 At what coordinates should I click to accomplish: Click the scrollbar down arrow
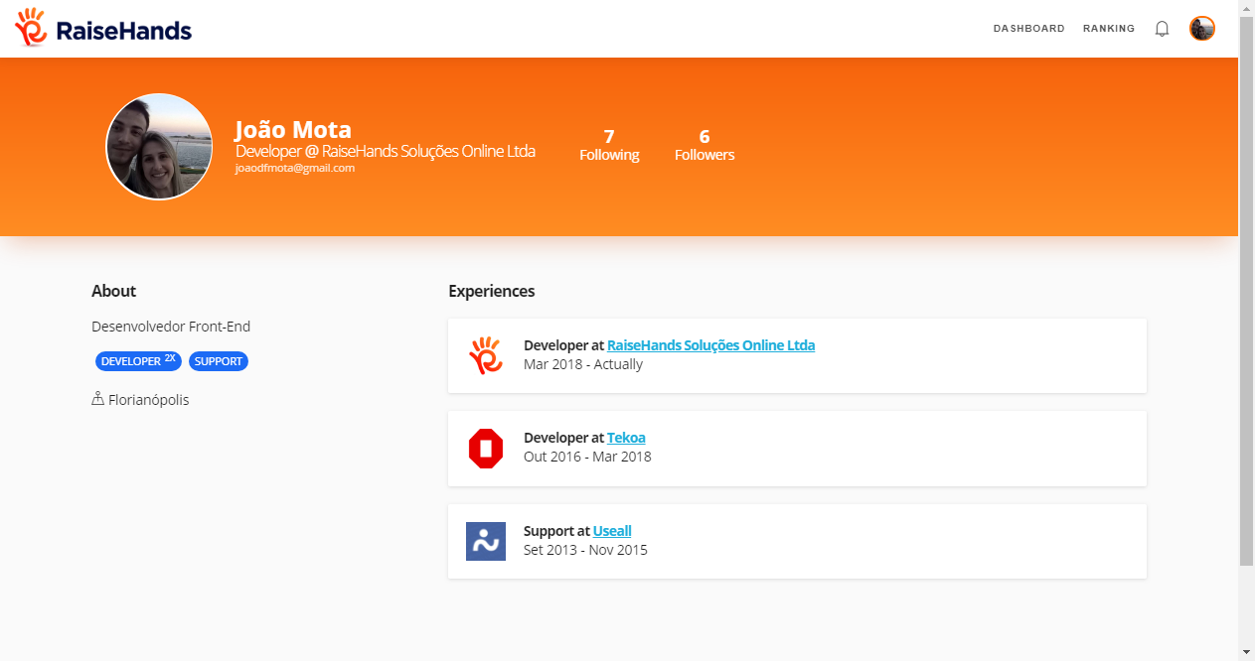[1247, 652]
